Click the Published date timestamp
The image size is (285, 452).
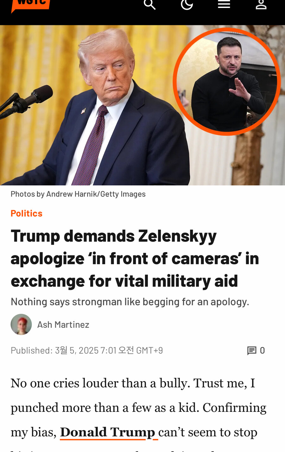point(87,350)
